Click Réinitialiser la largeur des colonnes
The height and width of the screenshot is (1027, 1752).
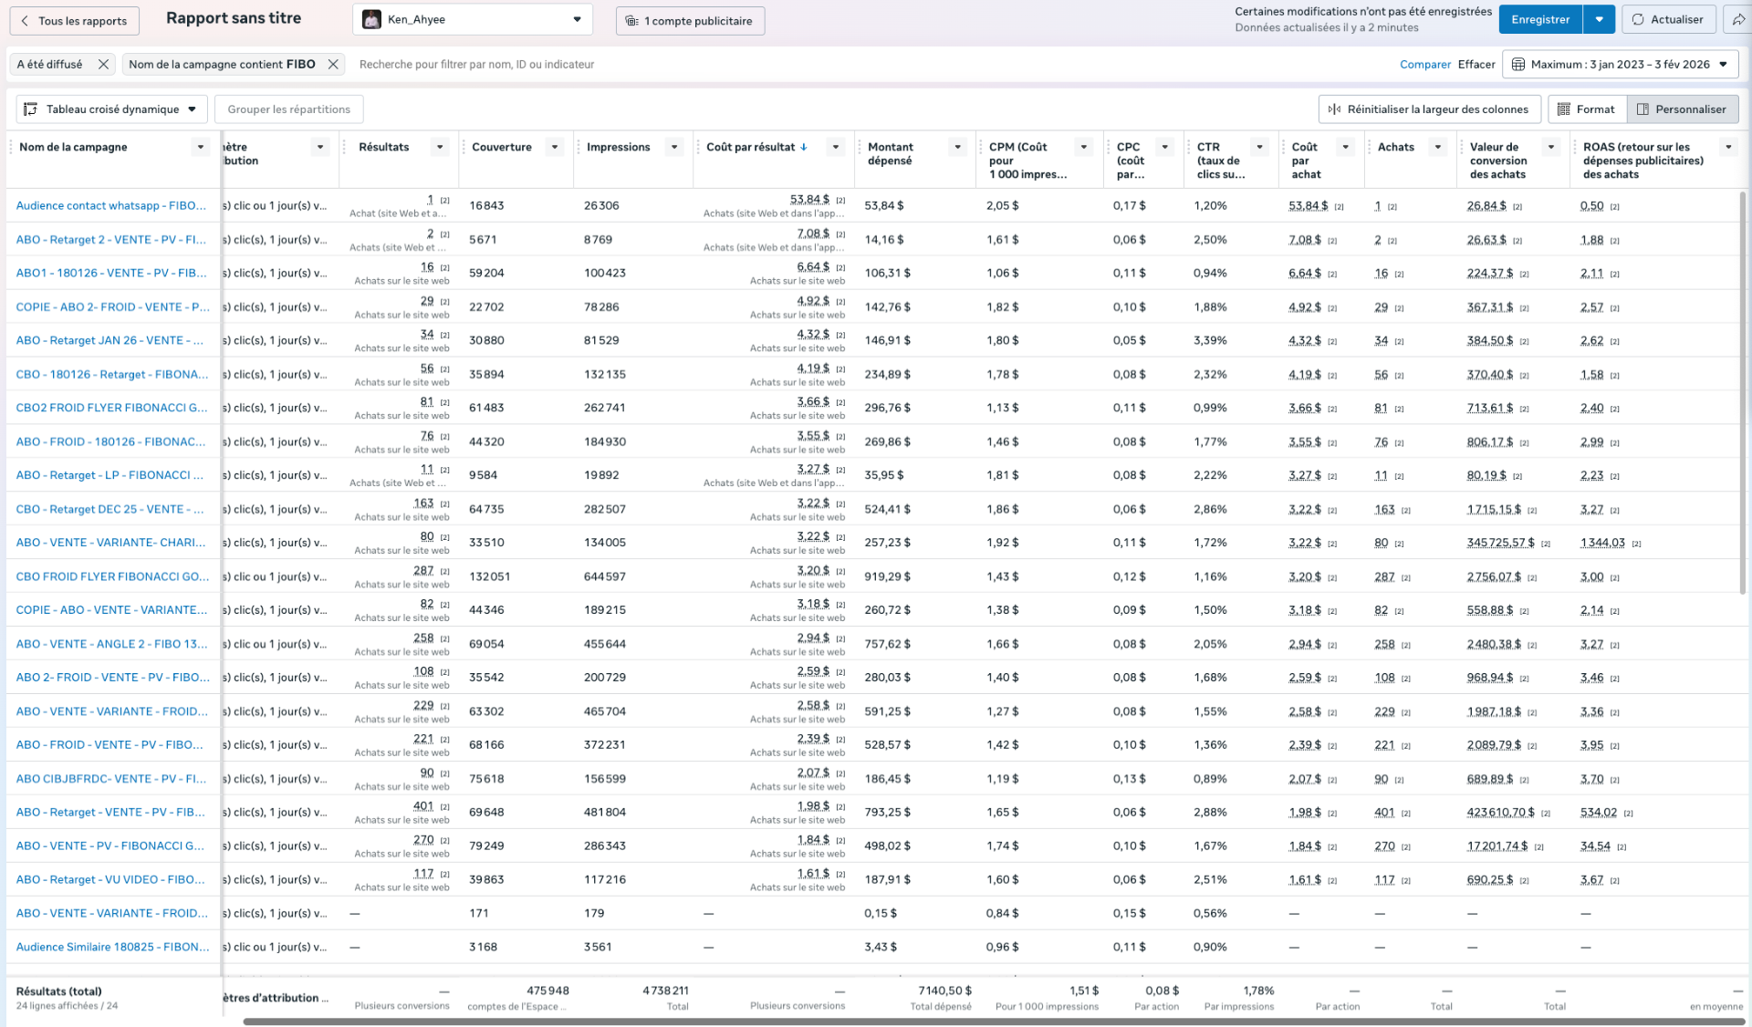[x=1429, y=109]
